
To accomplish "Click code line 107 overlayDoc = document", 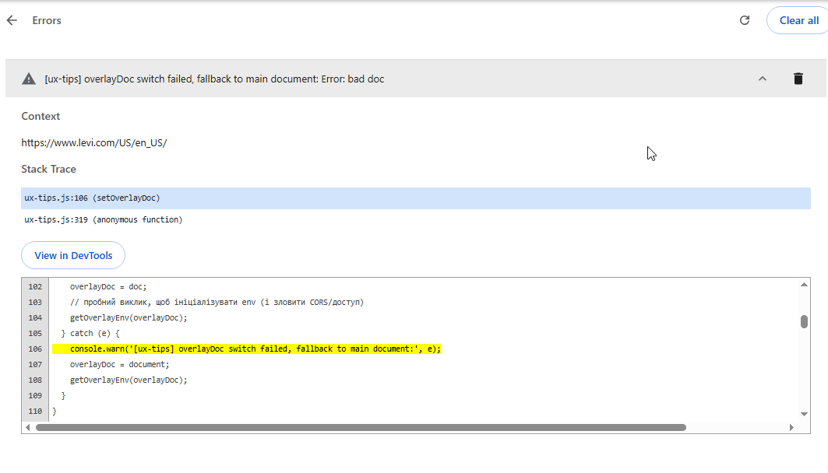I will pyautogui.click(x=119, y=364).
